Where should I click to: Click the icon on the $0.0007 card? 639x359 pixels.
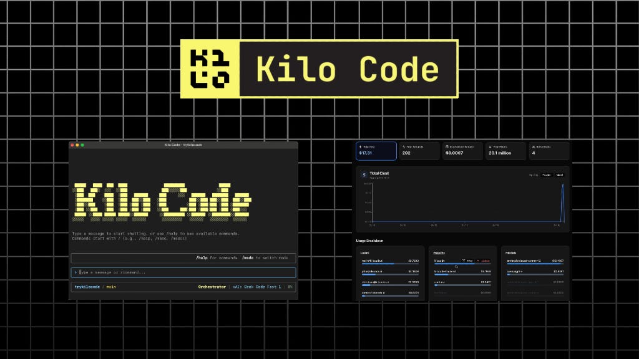tap(447, 147)
